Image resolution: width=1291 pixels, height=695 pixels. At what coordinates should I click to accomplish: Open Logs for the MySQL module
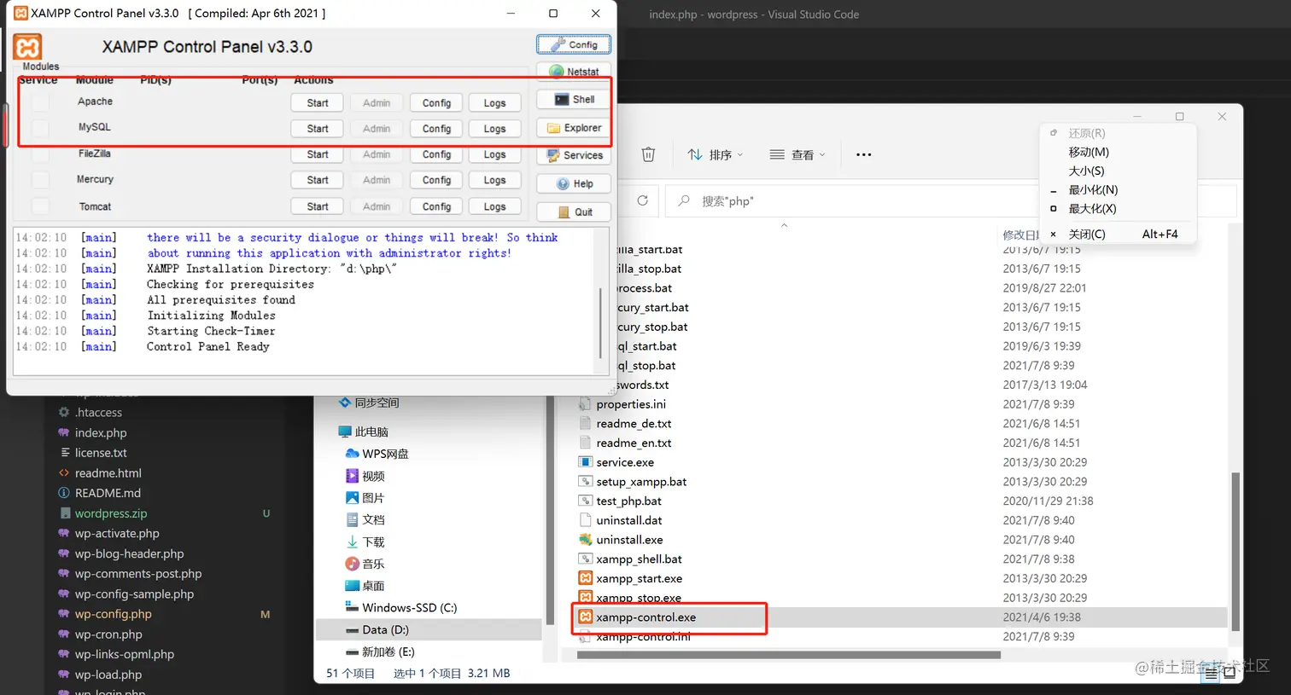[x=494, y=128]
